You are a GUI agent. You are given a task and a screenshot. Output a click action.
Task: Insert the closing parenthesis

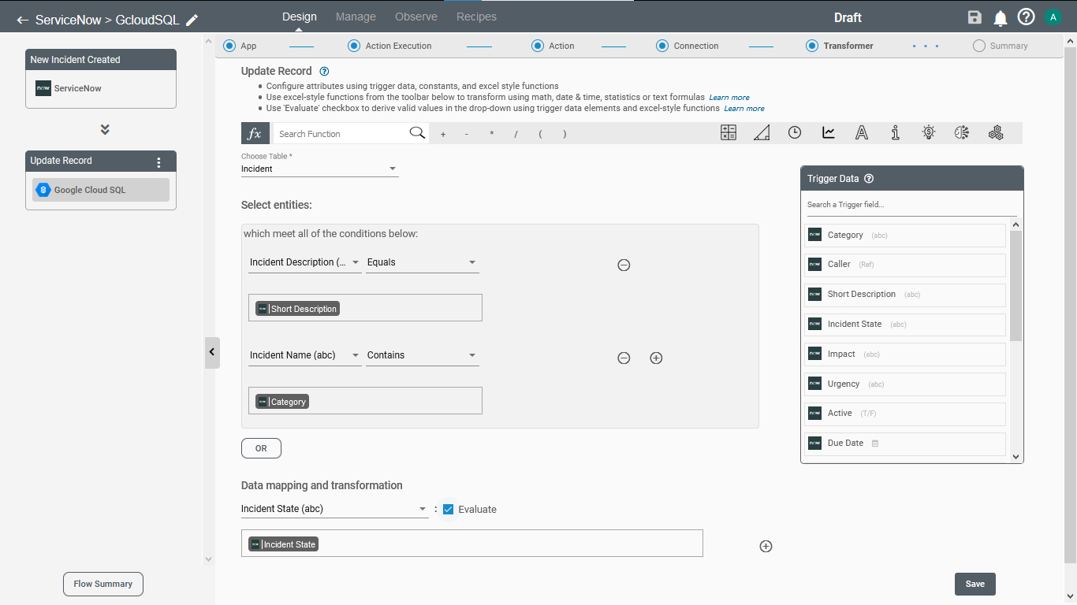click(565, 134)
